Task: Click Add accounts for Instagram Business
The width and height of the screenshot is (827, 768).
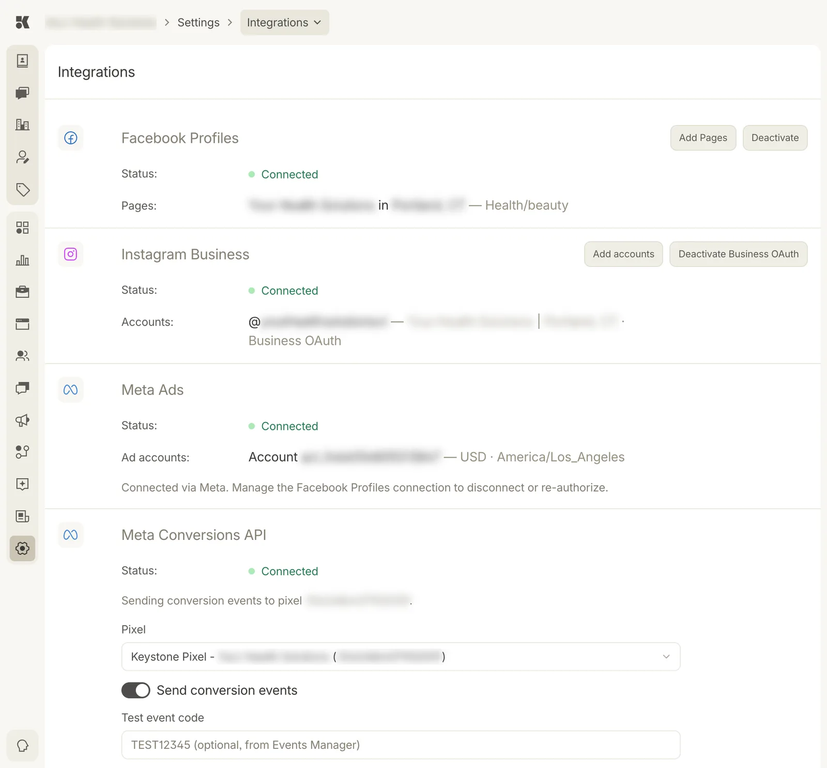Action: [623, 254]
